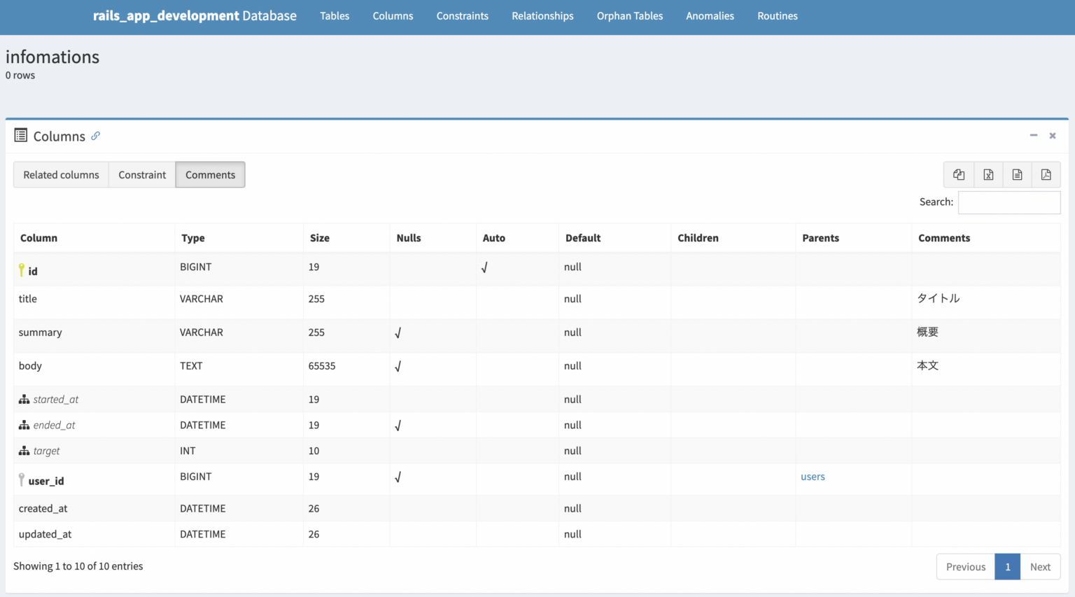Open the Orphan Tables page

tap(629, 15)
